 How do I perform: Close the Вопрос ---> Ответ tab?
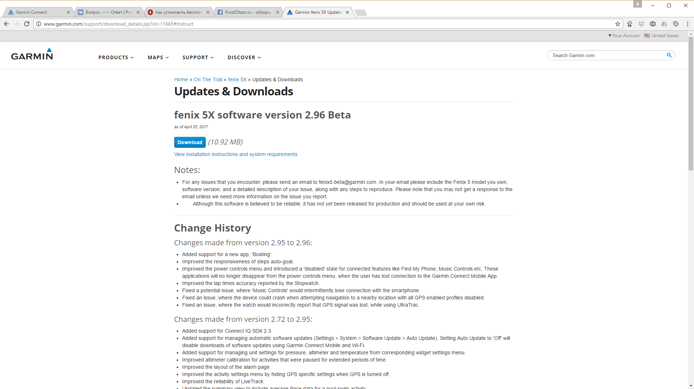coord(138,12)
